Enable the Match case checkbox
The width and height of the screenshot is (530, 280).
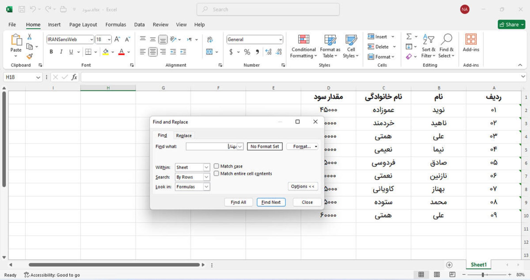tap(216, 166)
